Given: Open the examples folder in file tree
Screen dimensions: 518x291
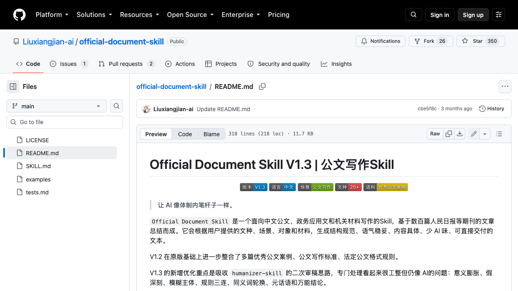Looking at the screenshot, I should [x=62, y=179].
